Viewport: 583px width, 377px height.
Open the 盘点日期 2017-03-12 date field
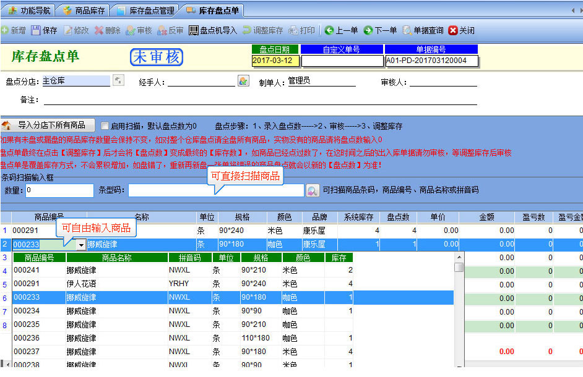(275, 61)
